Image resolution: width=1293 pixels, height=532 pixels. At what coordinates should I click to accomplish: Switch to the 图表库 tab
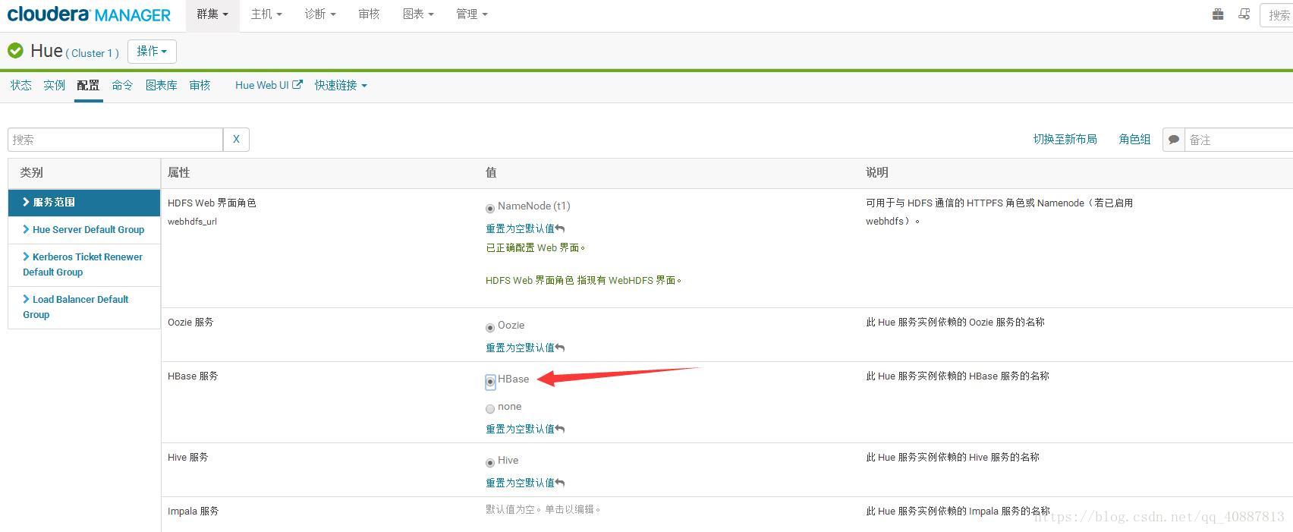coord(162,85)
